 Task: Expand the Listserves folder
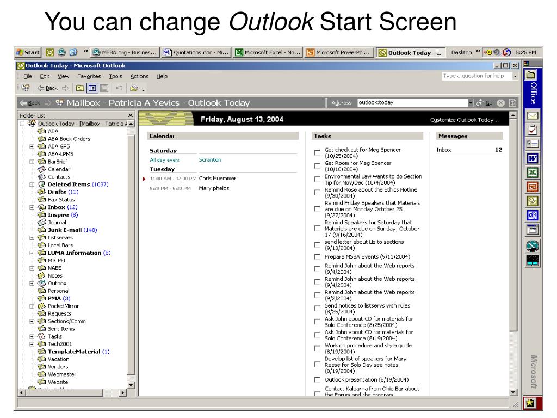coord(32,238)
